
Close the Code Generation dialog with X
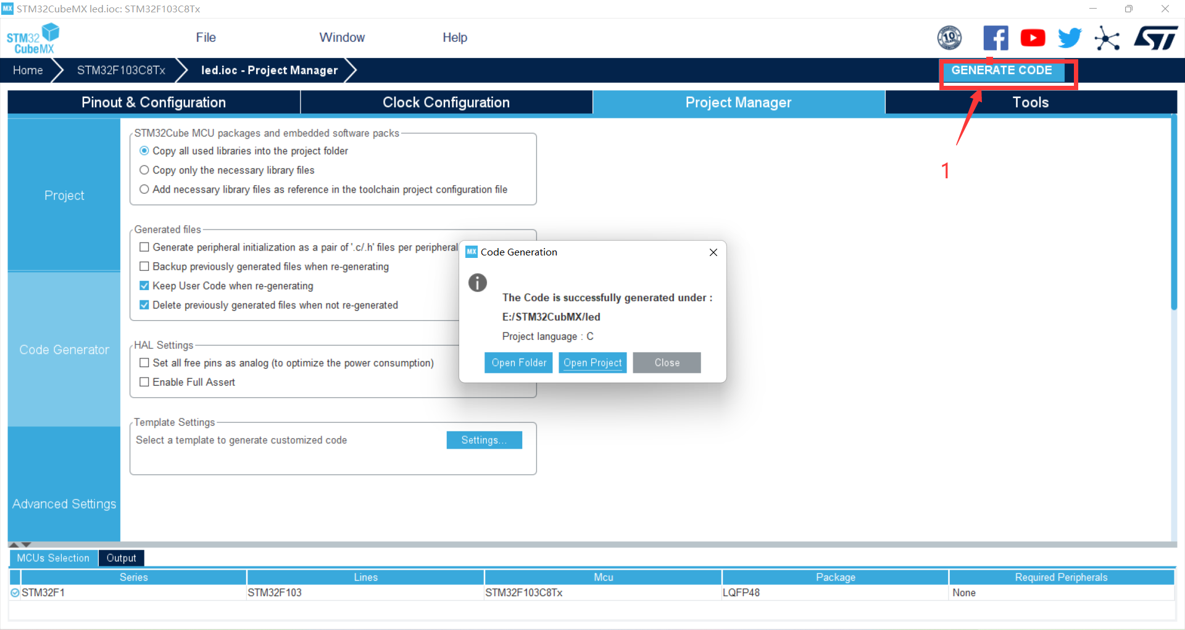(x=713, y=252)
